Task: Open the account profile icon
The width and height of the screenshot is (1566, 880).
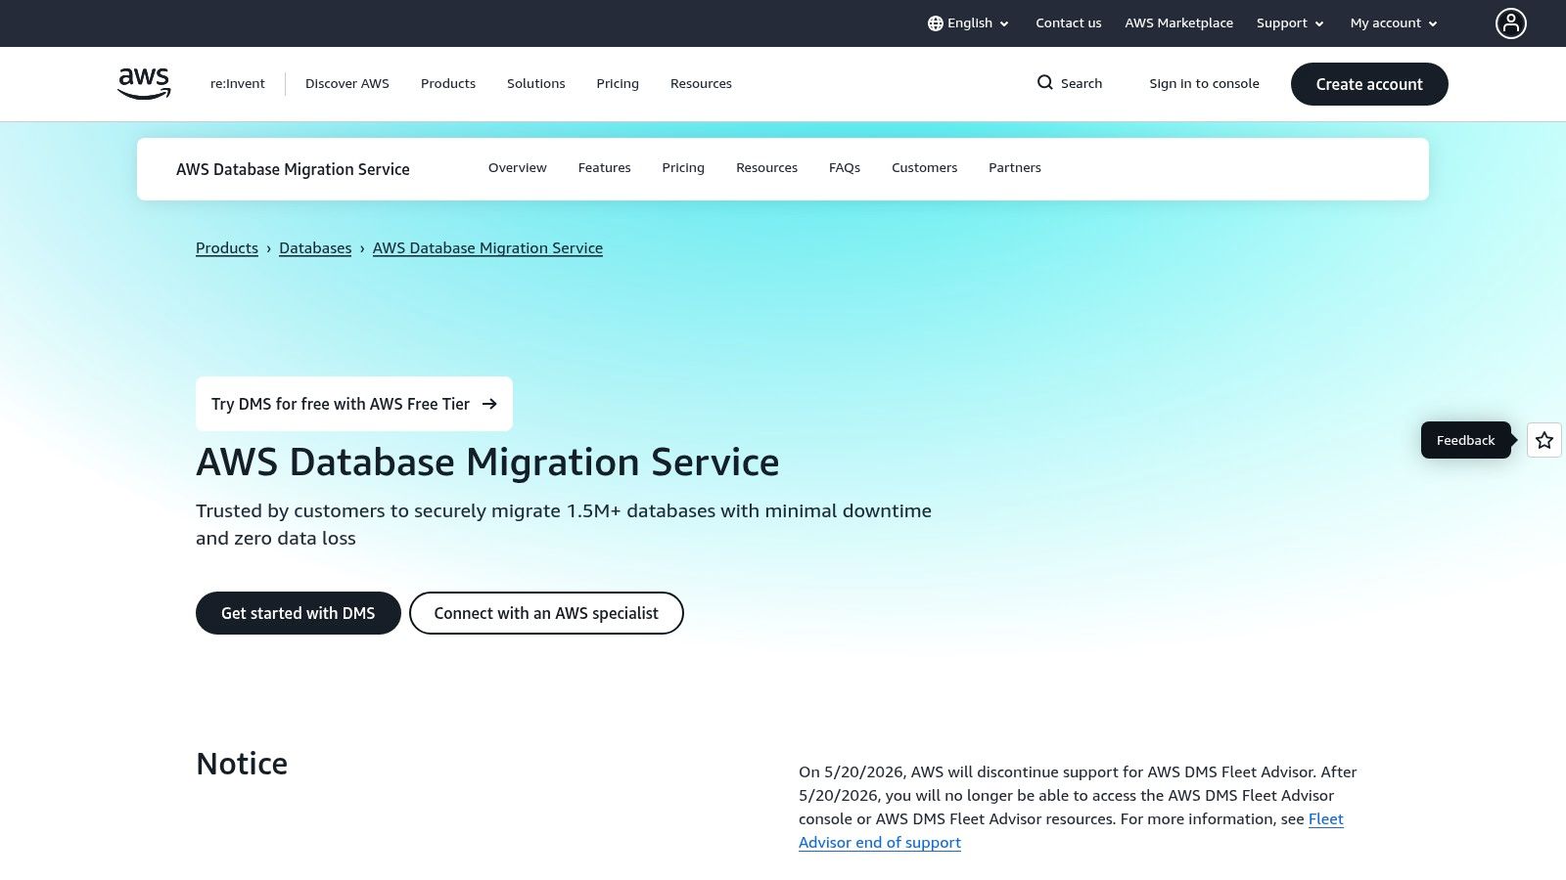Action: pyautogui.click(x=1511, y=22)
